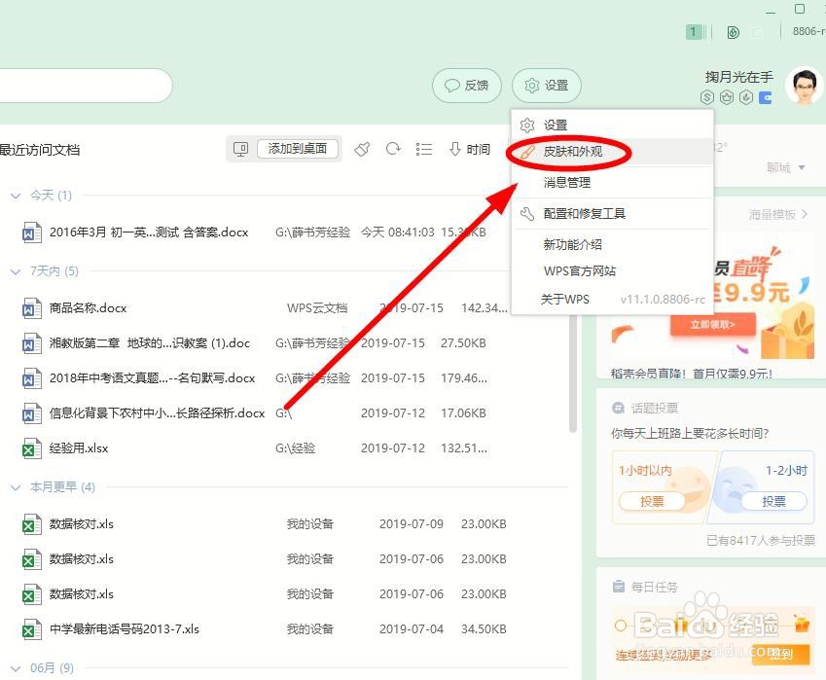Collapse the 06月 (9) group

tap(16, 669)
